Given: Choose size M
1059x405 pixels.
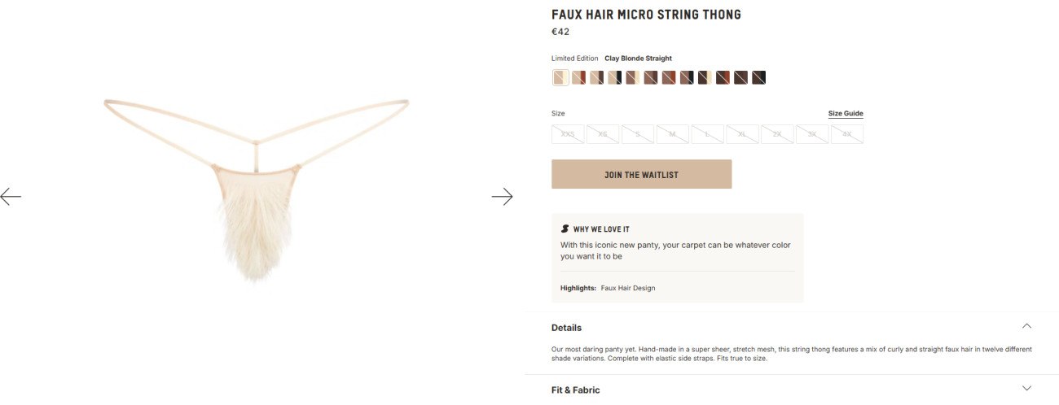Looking at the screenshot, I should (673, 134).
